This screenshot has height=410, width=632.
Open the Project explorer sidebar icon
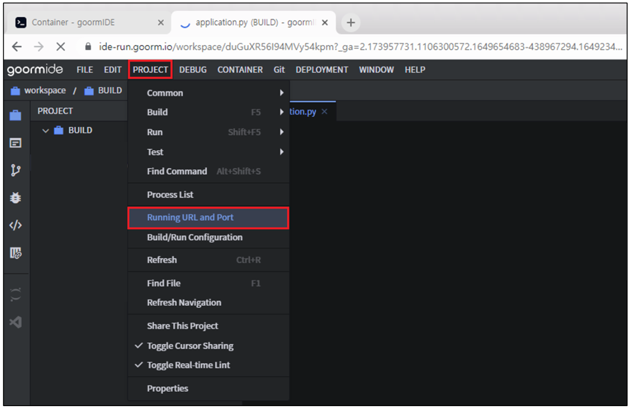tap(15, 116)
